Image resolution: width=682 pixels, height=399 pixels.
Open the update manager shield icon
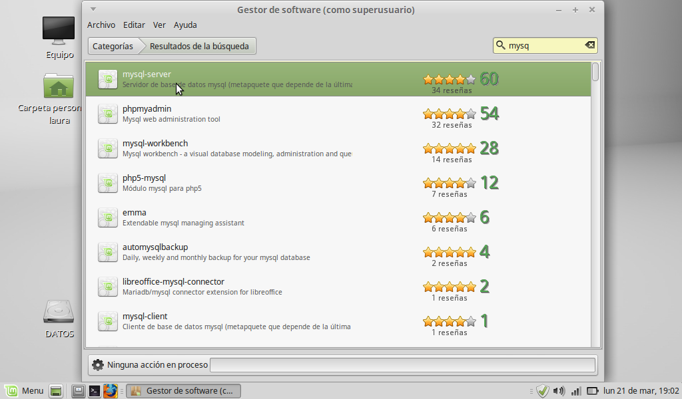point(543,391)
